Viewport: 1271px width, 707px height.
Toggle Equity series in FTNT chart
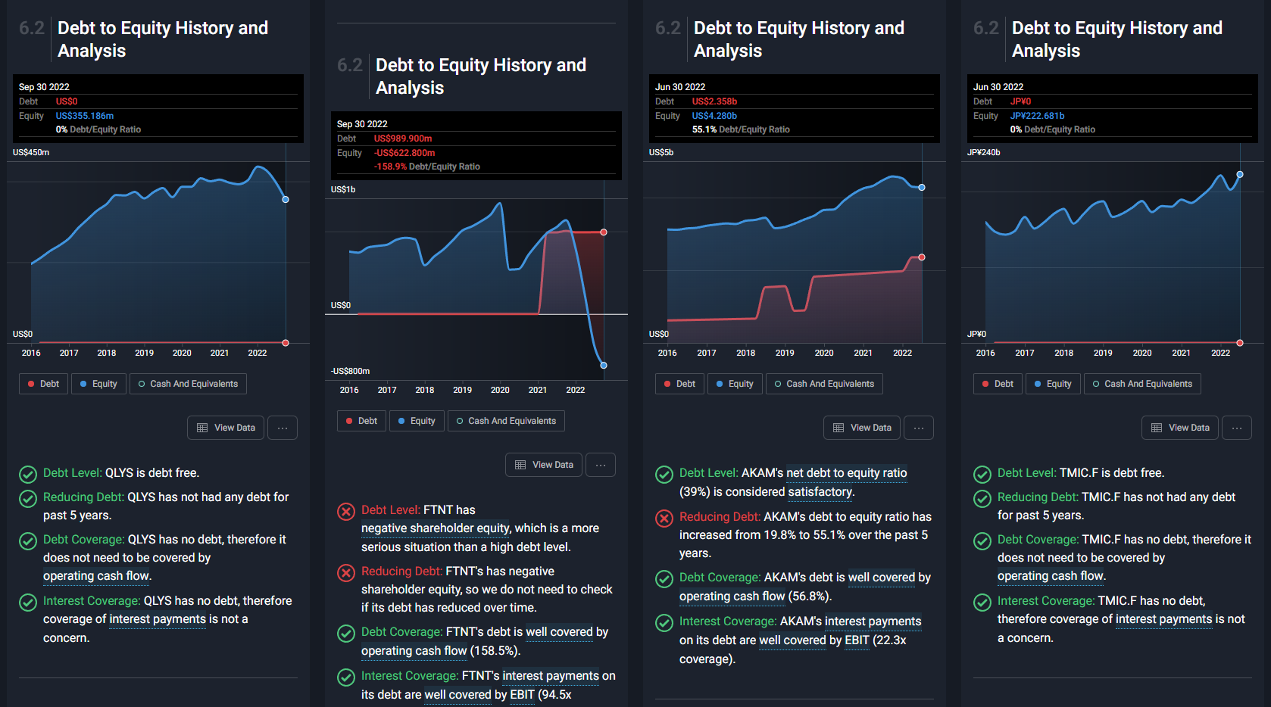click(x=417, y=421)
